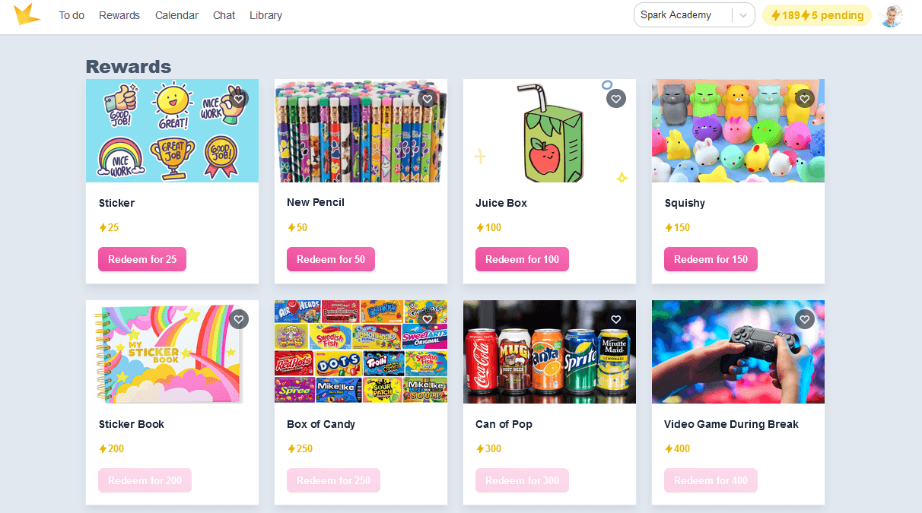Click the heart icon on Squishy reward
The height and width of the screenshot is (513, 922).
tap(805, 99)
